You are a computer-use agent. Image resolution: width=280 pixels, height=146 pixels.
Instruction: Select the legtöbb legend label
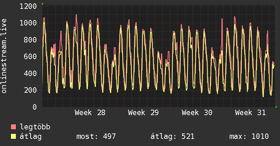[35, 127]
